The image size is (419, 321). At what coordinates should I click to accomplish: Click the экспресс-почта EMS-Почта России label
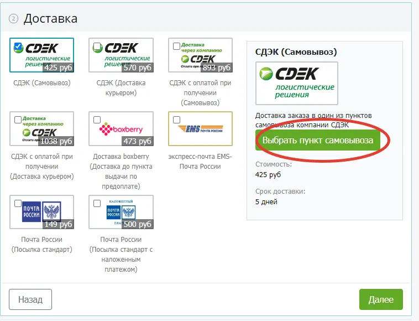pyautogui.click(x=200, y=161)
